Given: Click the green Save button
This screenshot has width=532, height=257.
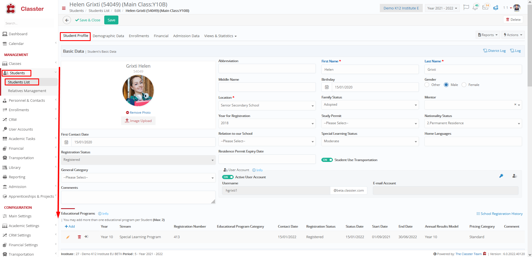Looking at the screenshot, I should (x=111, y=20).
